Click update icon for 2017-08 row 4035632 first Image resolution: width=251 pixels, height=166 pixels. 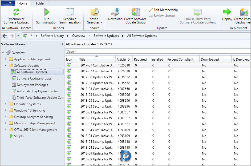[x=69, y=77]
